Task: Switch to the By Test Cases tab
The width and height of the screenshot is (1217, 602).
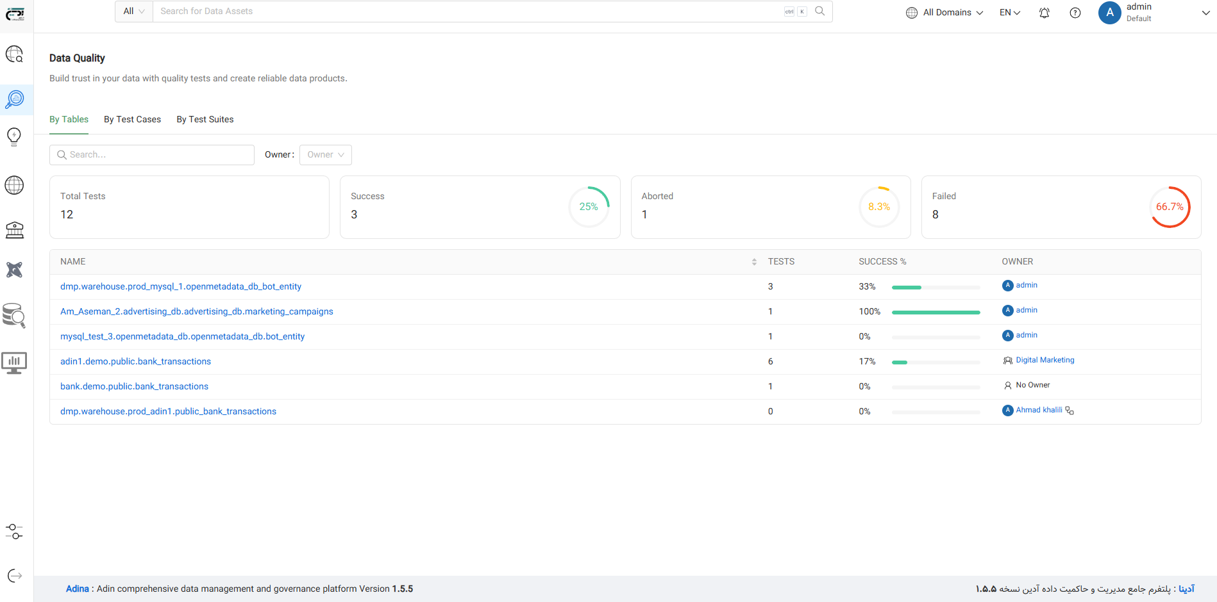Action: click(132, 120)
